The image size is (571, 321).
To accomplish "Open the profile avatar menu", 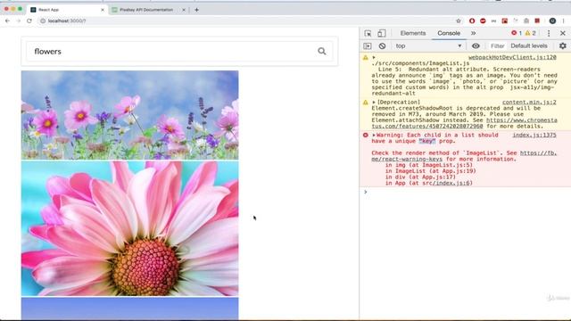I will [552, 21].
